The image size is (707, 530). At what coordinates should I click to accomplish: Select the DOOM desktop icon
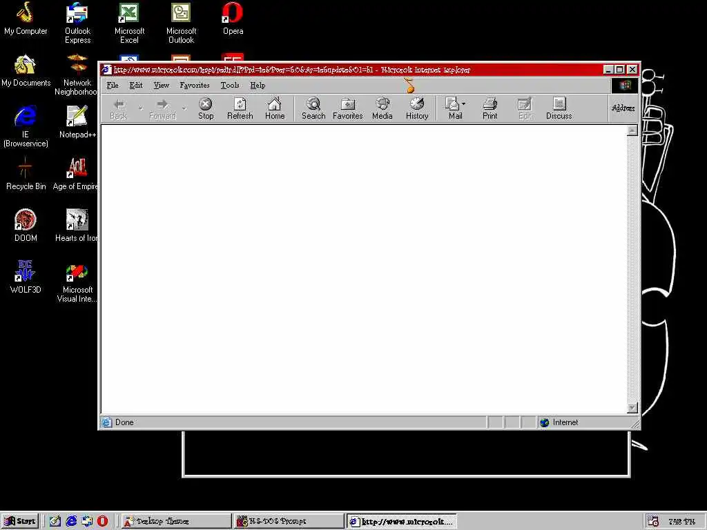point(26,226)
